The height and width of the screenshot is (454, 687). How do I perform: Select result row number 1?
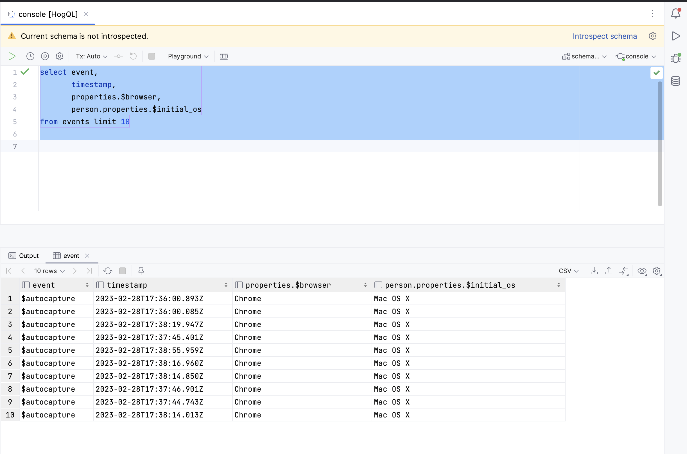(x=10, y=299)
